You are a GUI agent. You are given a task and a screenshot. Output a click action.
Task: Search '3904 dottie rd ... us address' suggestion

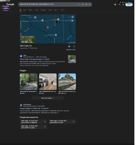coord(34,122)
